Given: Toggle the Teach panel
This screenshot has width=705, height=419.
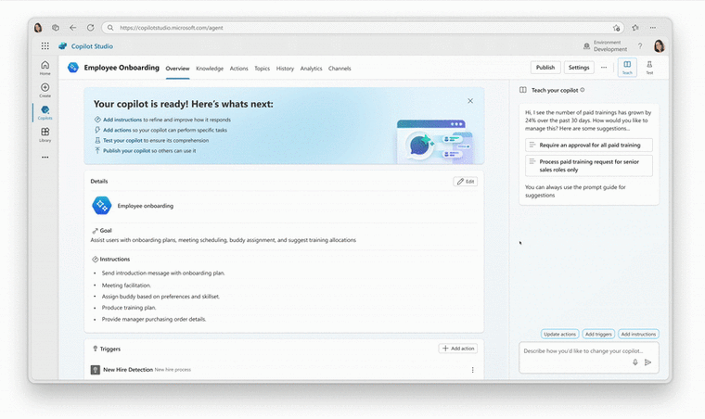Looking at the screenshot, I should (627, 67).
